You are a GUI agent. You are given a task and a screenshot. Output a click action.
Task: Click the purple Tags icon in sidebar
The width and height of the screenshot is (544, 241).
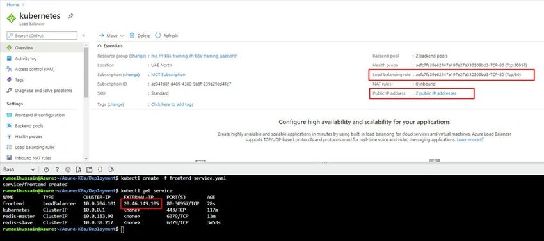coord(10,80)
